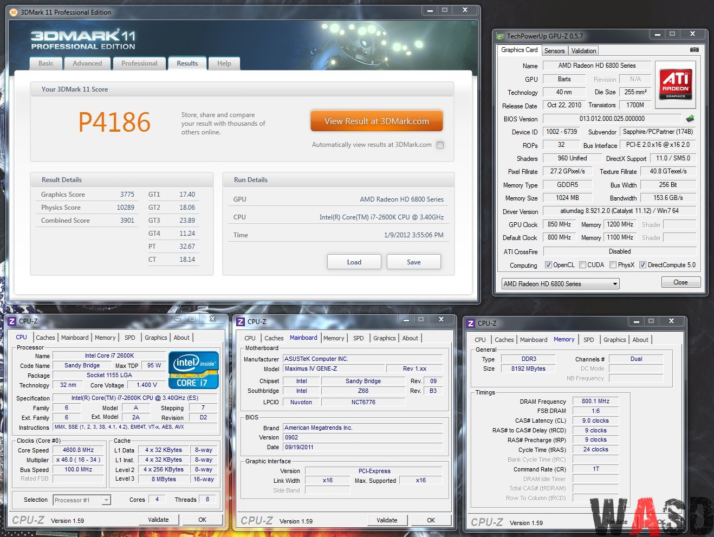714x537 pixels.
Task: Click CAS# Latency 9.0 clocks field
Action: [x=595, y=420]
